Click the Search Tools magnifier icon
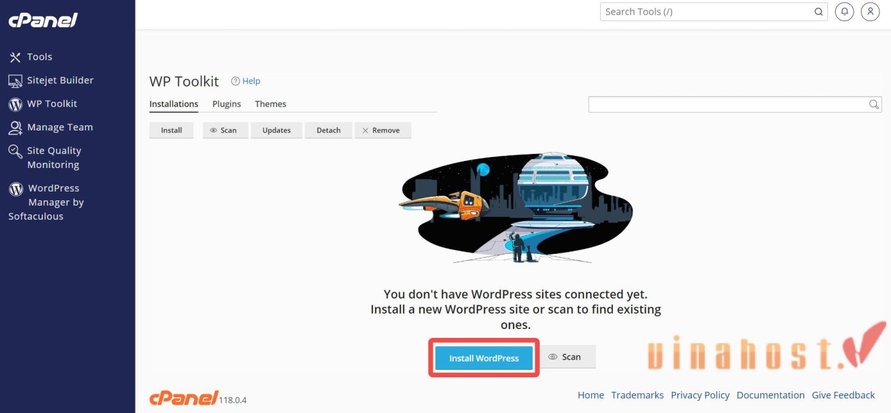 [x=818, y=11]
